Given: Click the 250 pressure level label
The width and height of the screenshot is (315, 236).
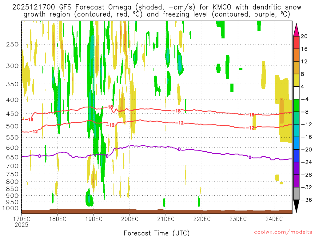Looking at the screenshot, I should [12, 44].
